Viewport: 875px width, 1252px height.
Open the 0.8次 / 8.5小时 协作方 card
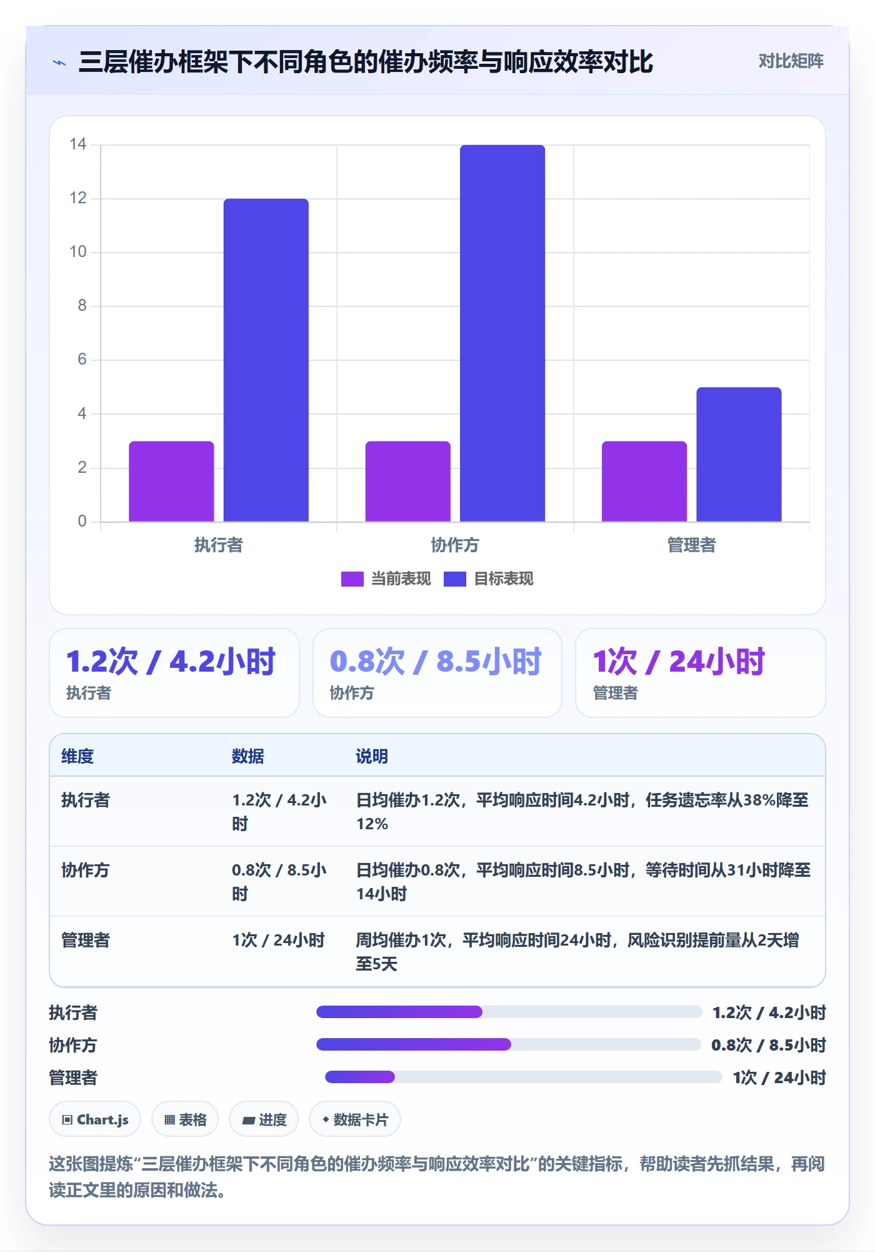tap(437, 673)
